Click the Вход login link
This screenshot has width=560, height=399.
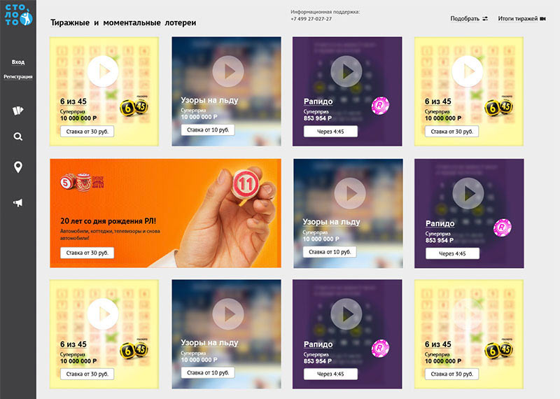pos(18,62)
